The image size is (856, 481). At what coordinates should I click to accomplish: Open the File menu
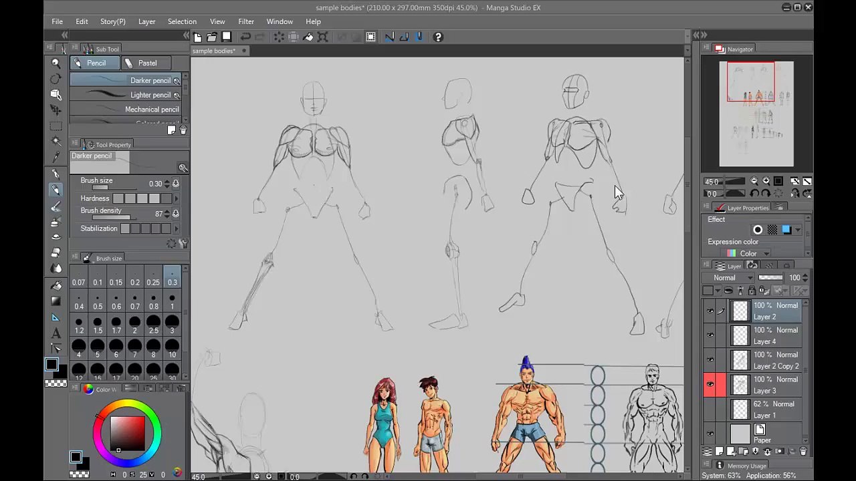coord(58,21)
